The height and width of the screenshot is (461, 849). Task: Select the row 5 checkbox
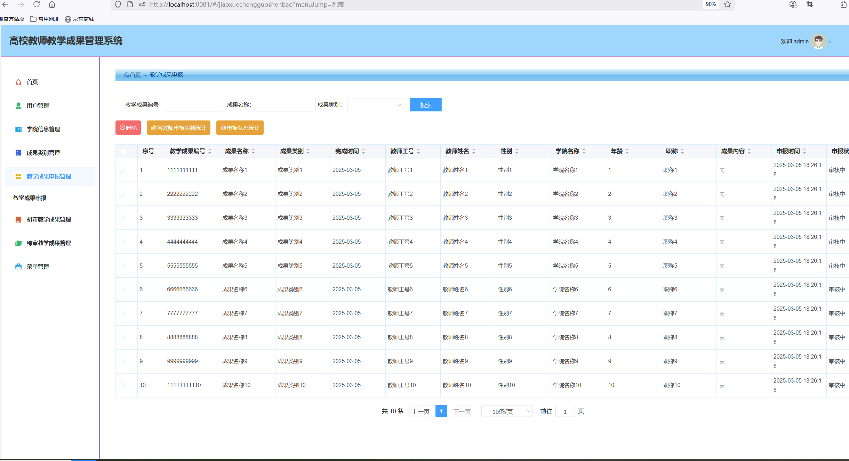click(121, 266)
